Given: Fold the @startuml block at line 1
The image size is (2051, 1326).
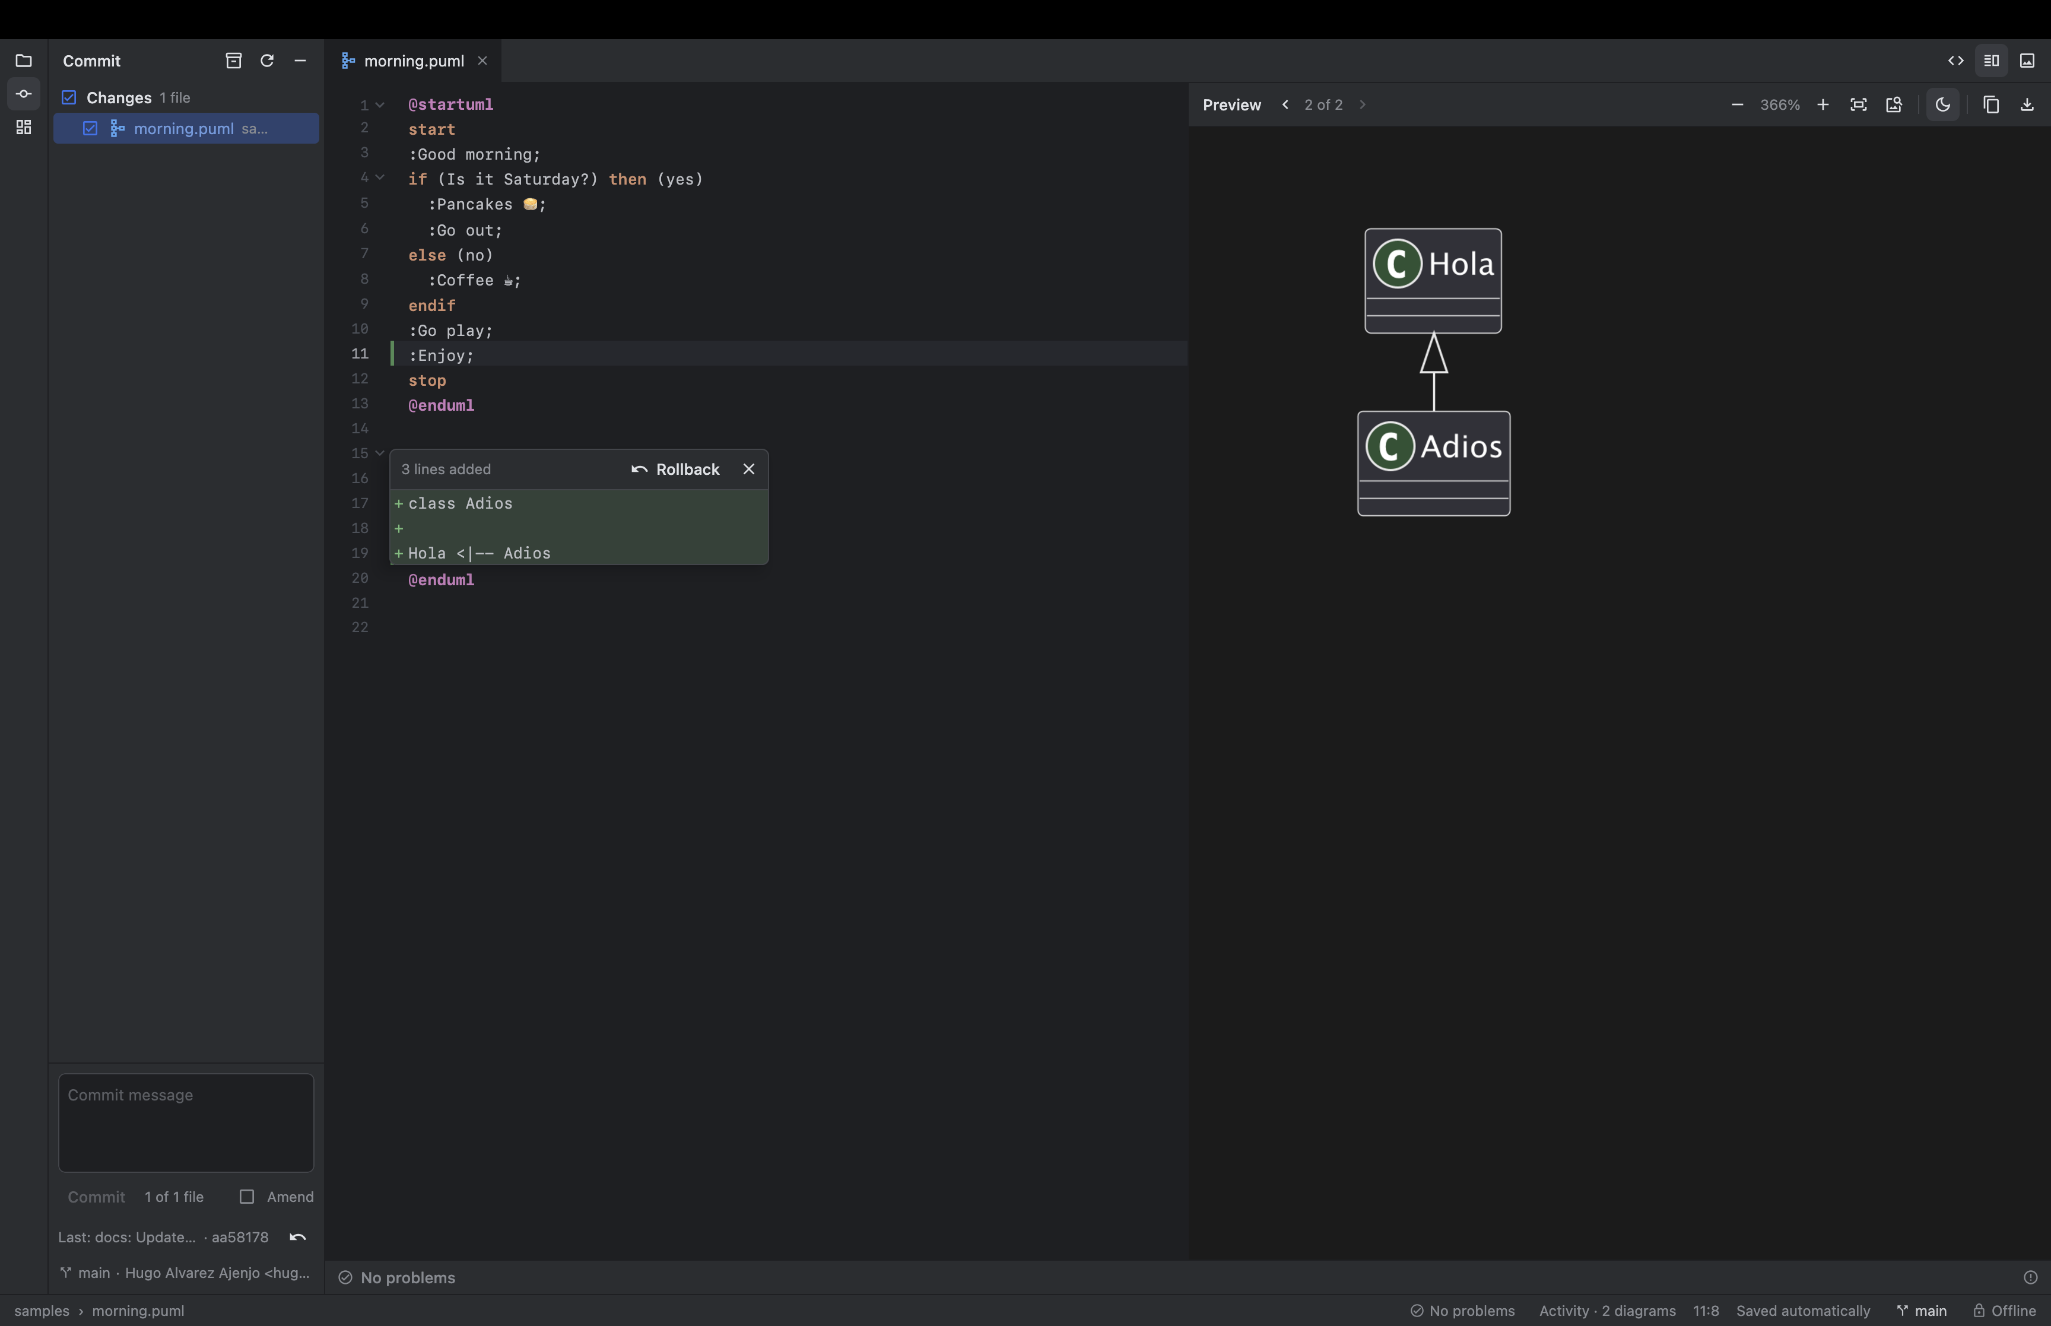Looking at the screenshot, I should tap(380, 104).
